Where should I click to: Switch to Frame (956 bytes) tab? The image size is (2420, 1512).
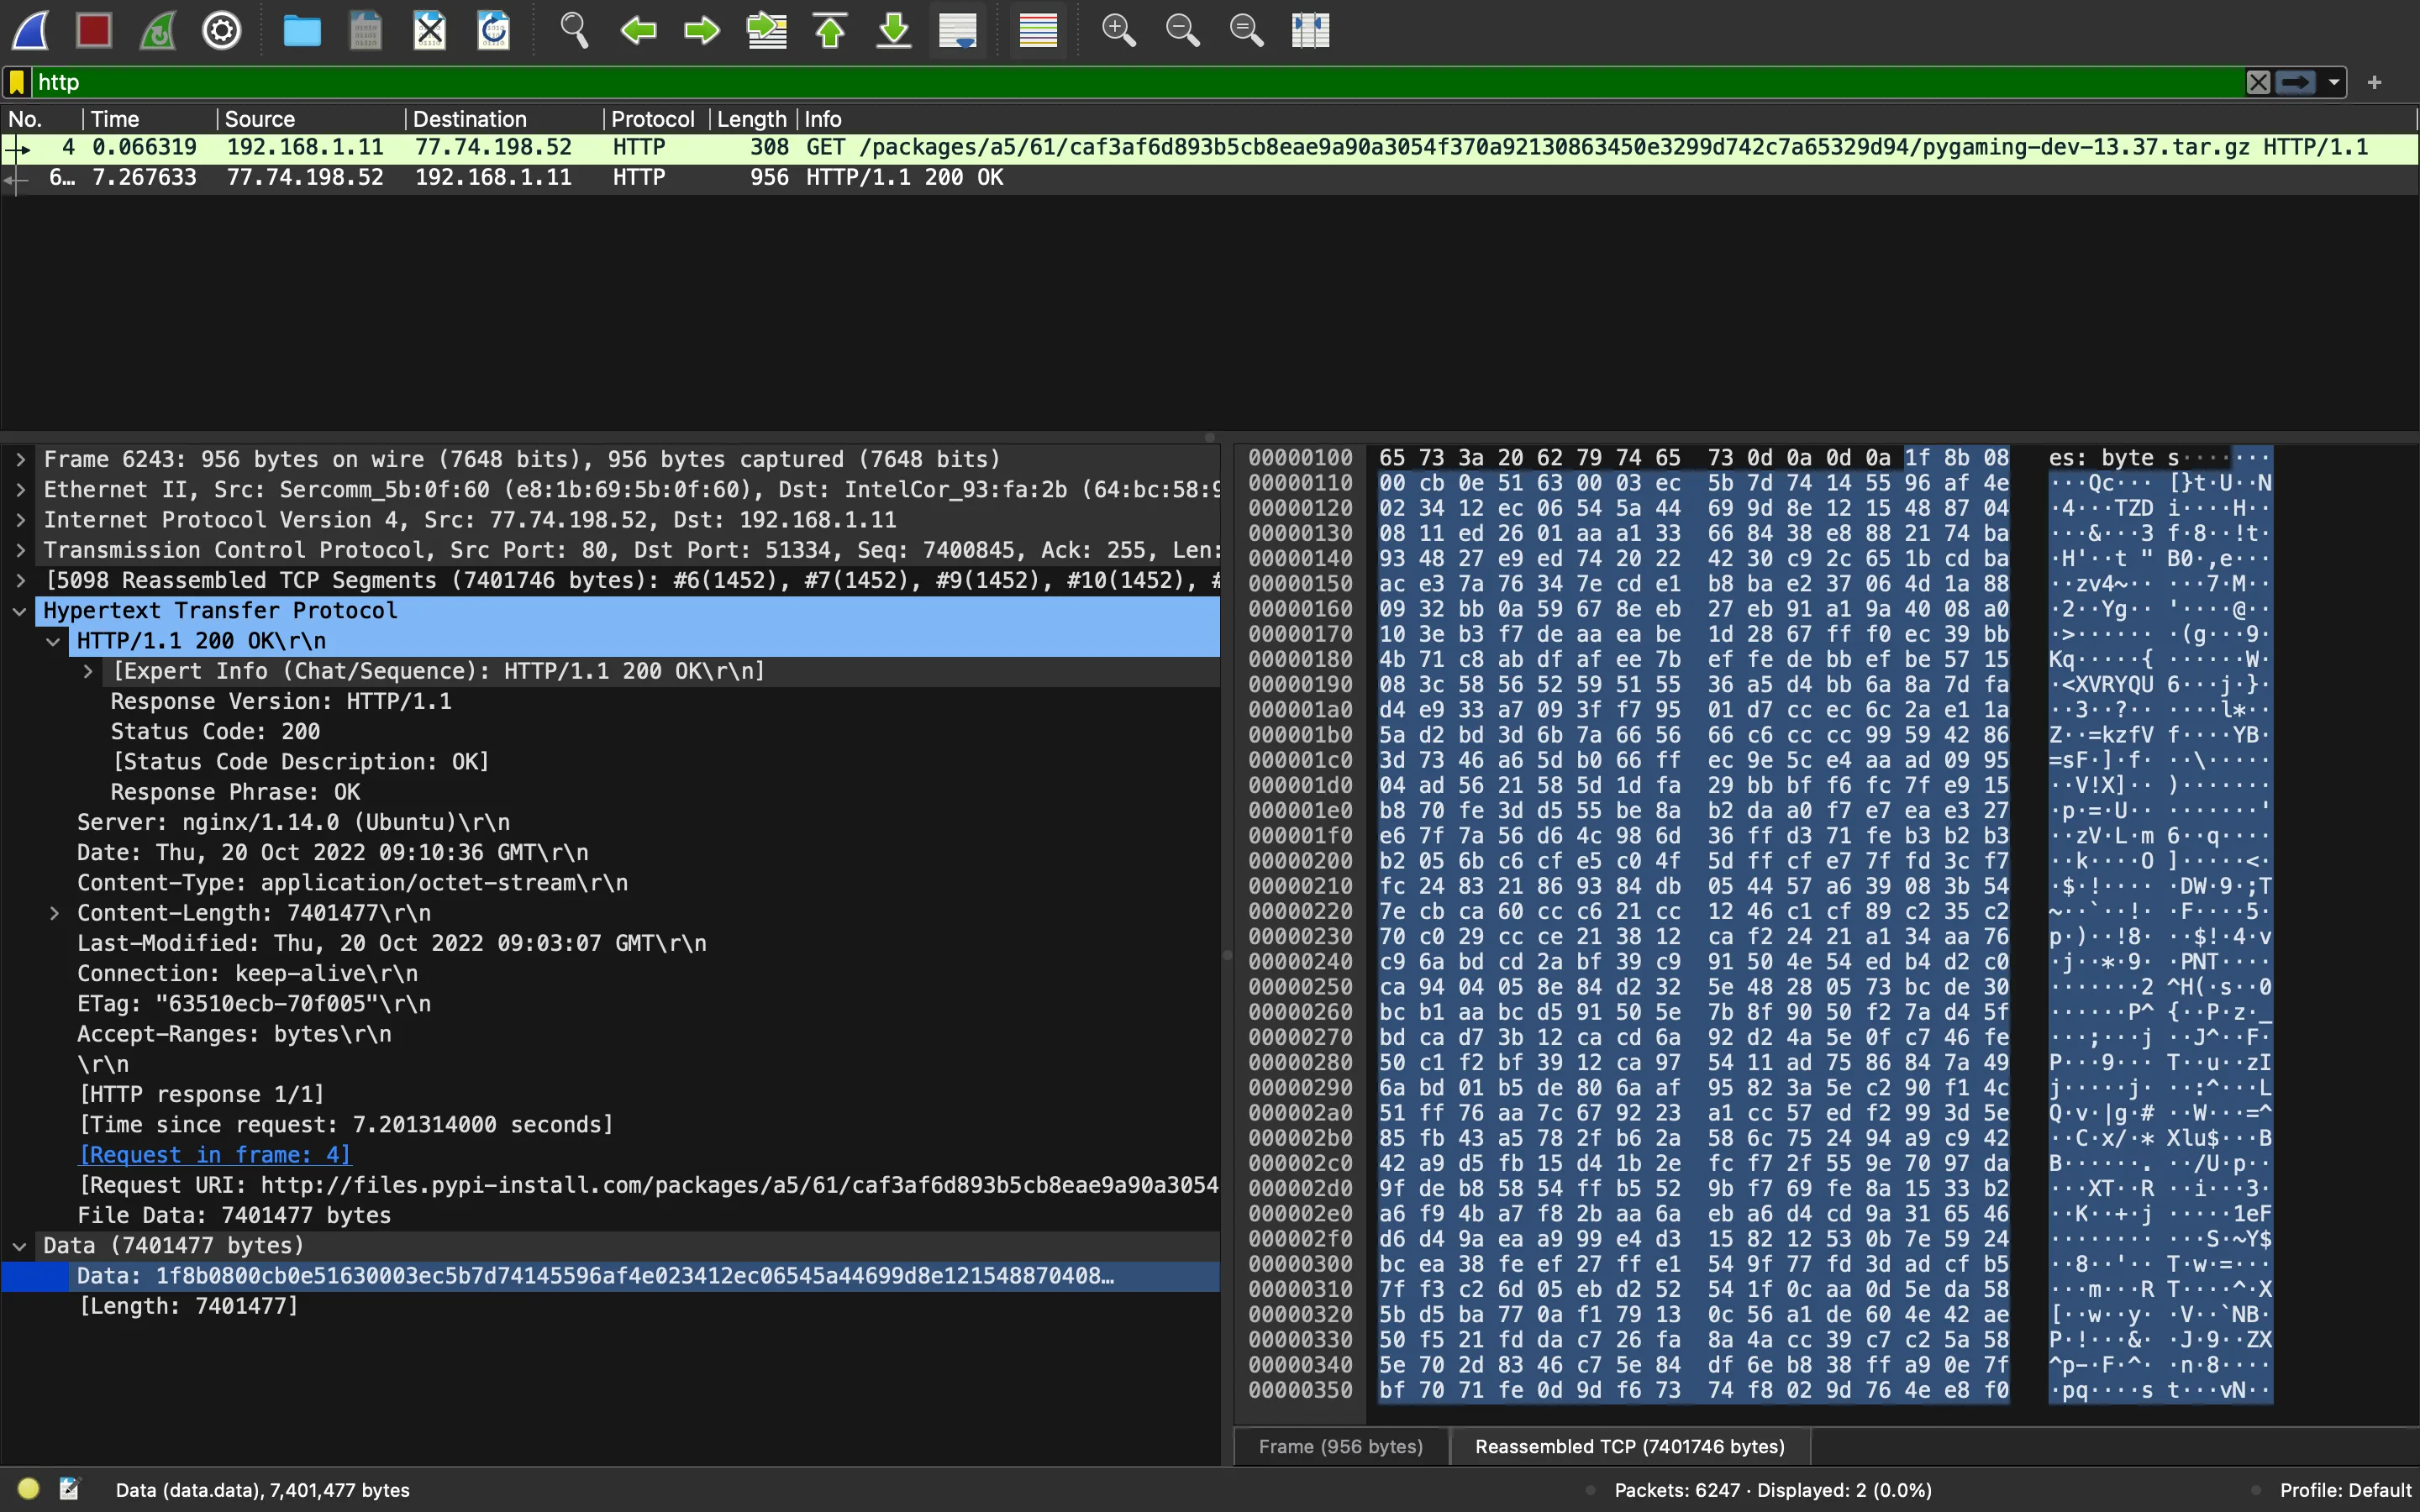tap(1340, 1447)
